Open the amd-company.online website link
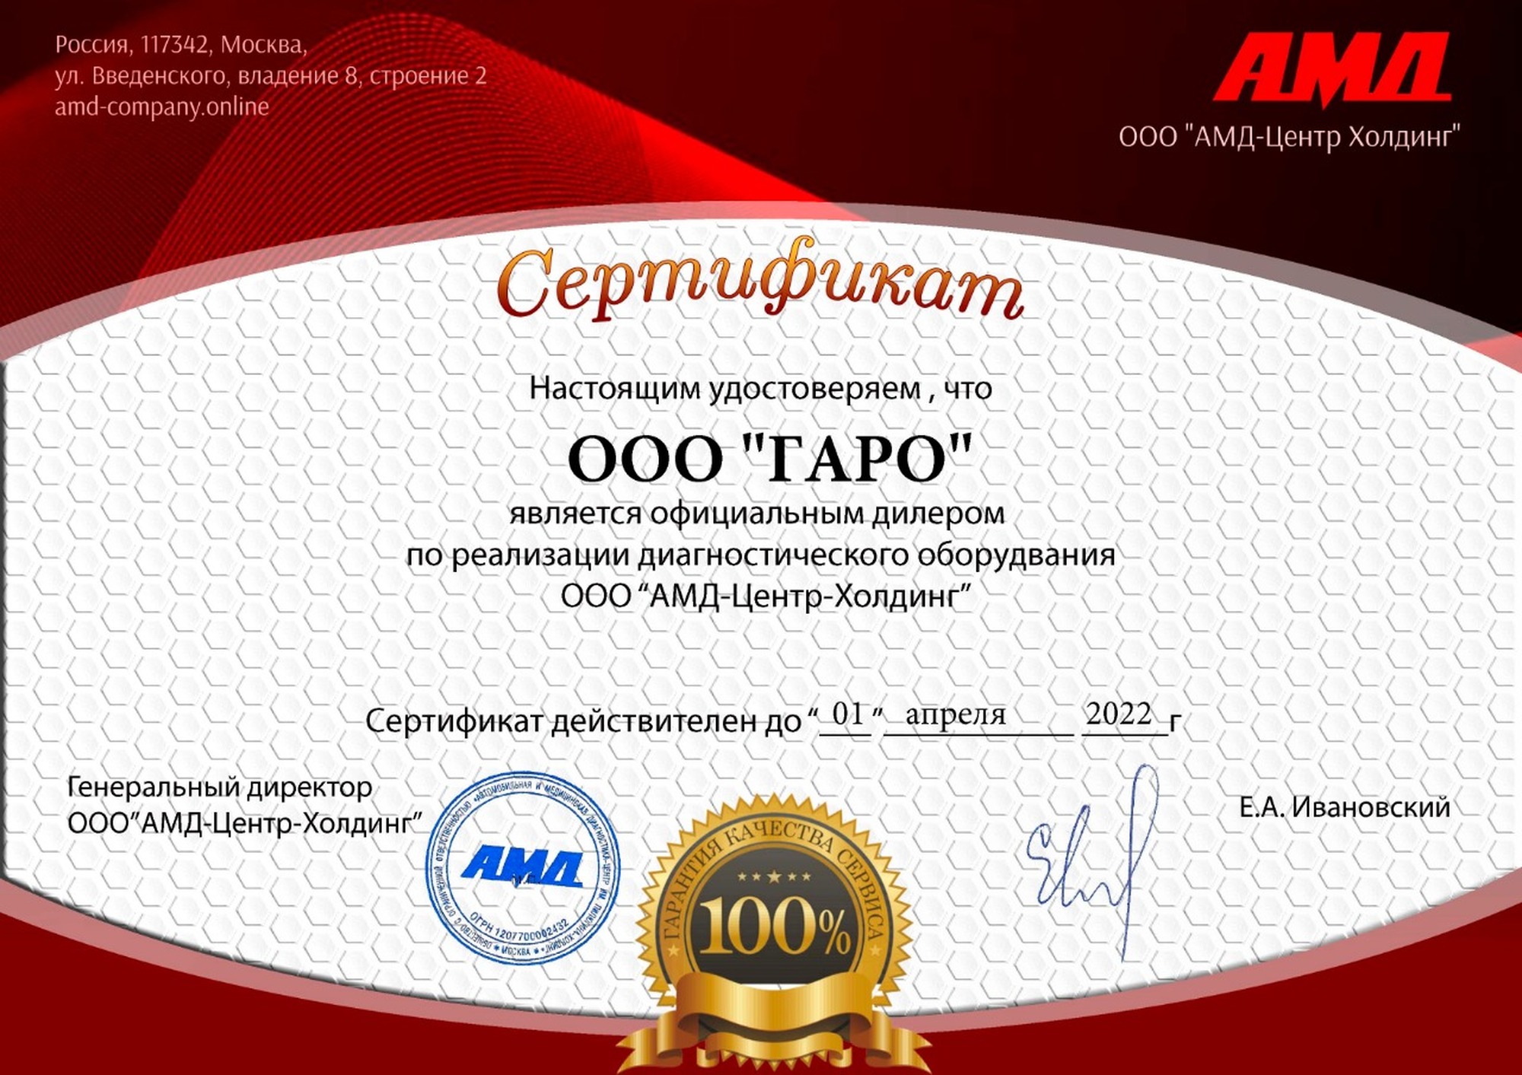 161,107
